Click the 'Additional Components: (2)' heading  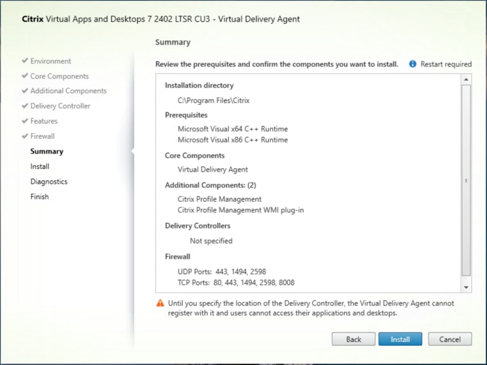(x=210, y=185)
